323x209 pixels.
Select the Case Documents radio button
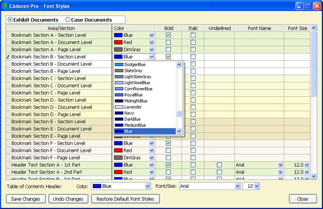[x=68, y=20]
